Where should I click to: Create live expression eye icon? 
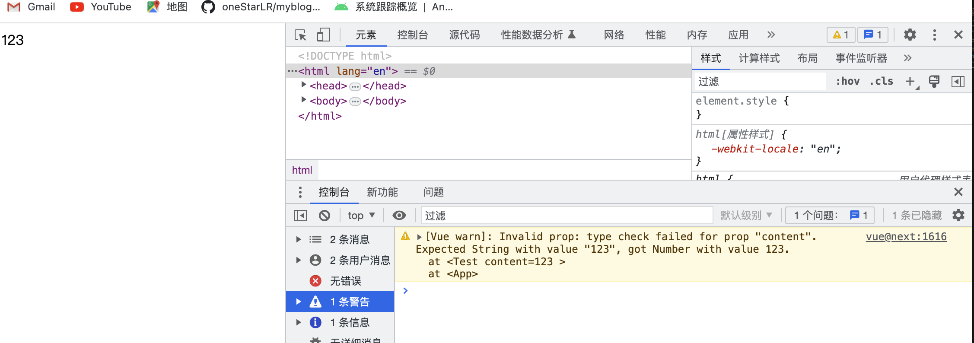pyautogui.click(x=399, y=215)
